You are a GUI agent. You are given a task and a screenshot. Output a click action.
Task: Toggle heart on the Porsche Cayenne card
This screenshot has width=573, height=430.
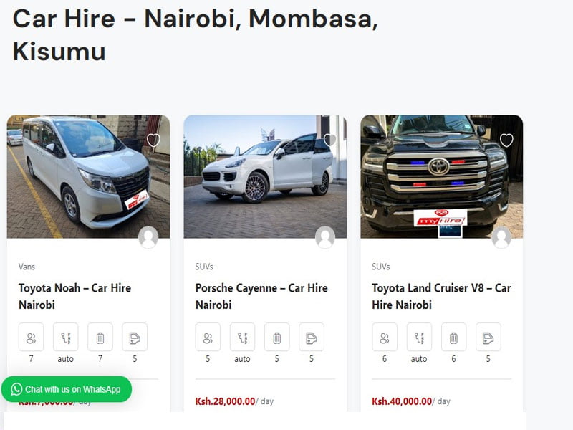pyautogui.click(x=330, y=140)
